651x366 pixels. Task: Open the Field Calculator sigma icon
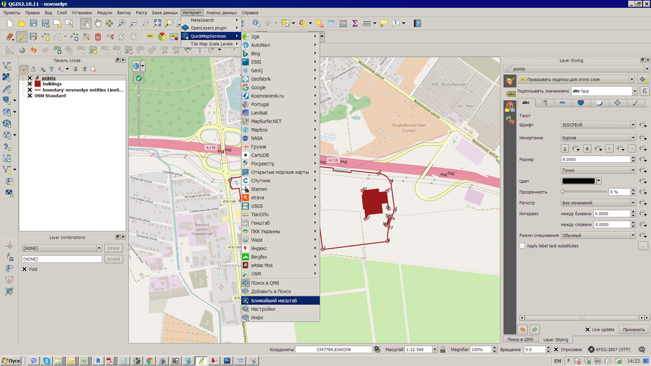pyautogui.click(x=355, y=23)
